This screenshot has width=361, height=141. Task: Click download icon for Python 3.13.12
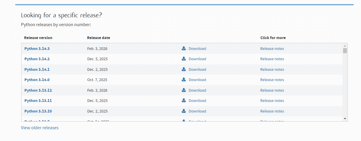tap(184, 90)
